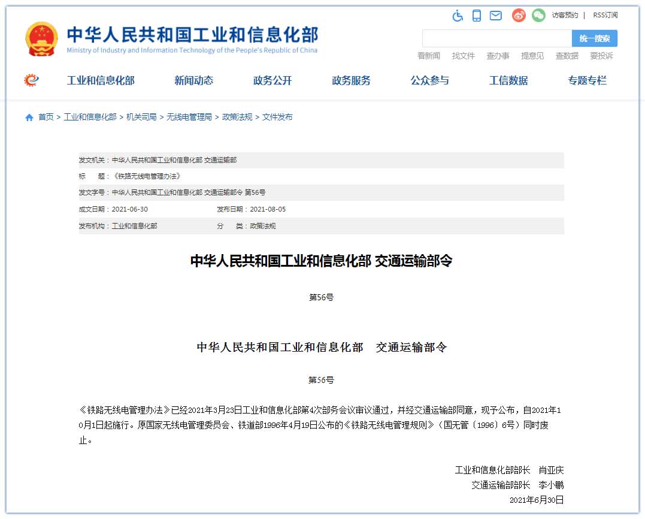The image size is (645, 519).
Task: Click the home icon in breadcrumb
Action: click(29, 117)
